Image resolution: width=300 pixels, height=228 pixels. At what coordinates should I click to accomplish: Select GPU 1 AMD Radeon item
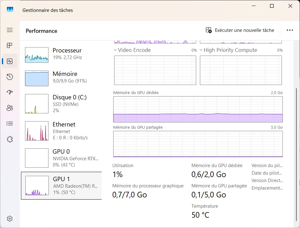(x=61, y=186)
